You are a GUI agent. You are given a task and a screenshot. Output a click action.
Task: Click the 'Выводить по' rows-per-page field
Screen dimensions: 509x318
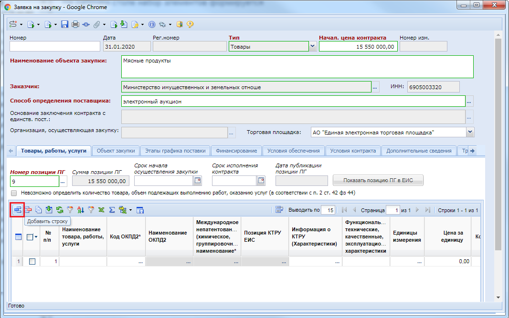(x=328, y=210)
